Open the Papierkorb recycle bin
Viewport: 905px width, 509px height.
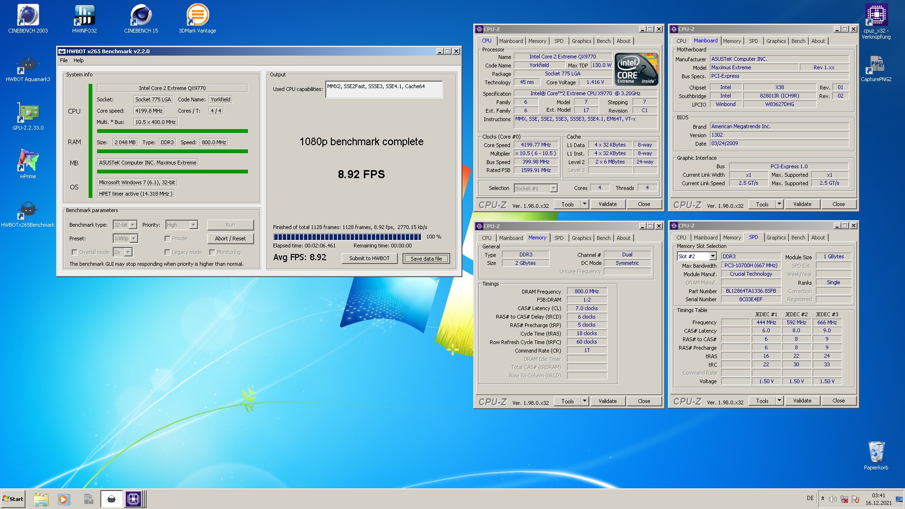(876, 455)
